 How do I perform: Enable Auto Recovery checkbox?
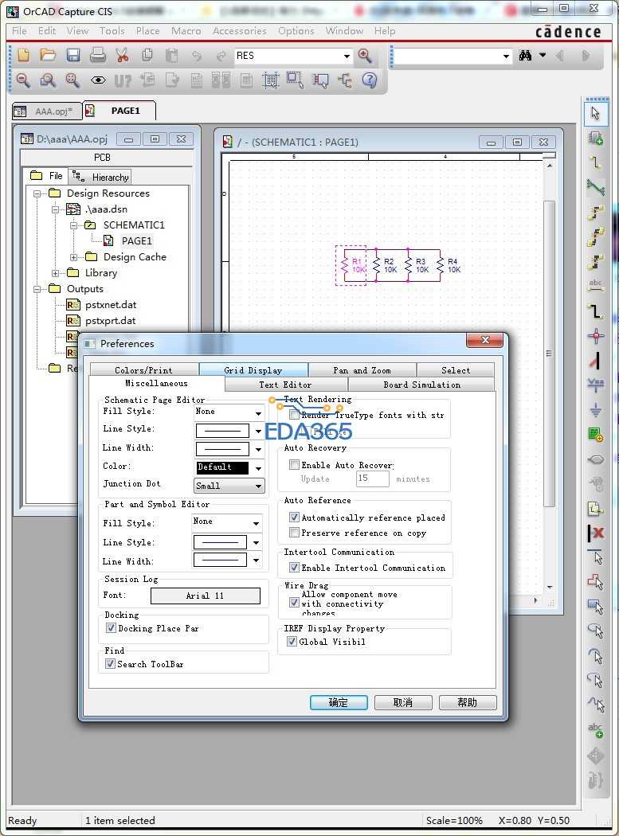click(294, 464)
